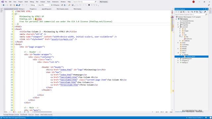Viewport: 212px width, 119px height.
Task: Click the Navigate Backward toolbar icon
Action: point(4,5)
